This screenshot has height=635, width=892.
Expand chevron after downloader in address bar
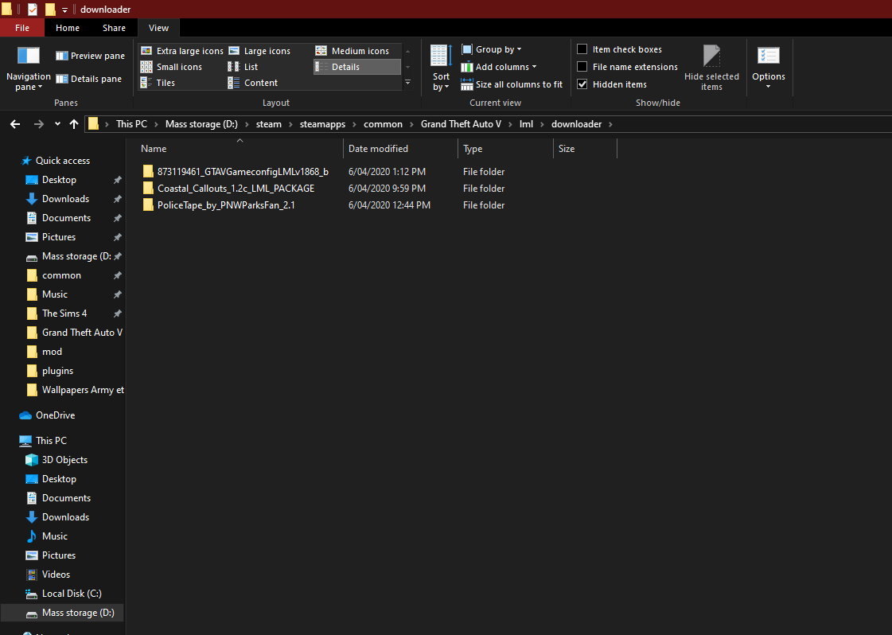pos(611,124)
